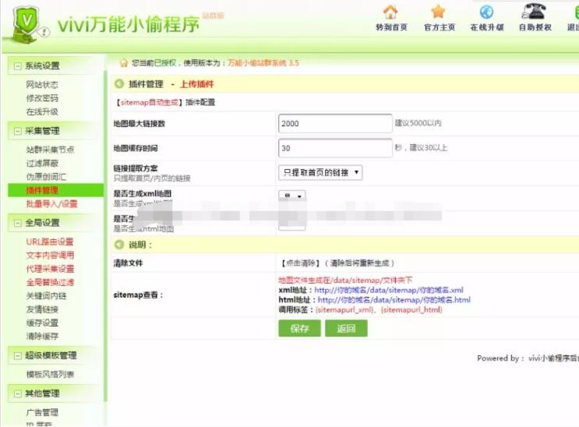Open 全局替换过滤 in sidebar
This screenshot has width=579, height=427.
[50, 282]
